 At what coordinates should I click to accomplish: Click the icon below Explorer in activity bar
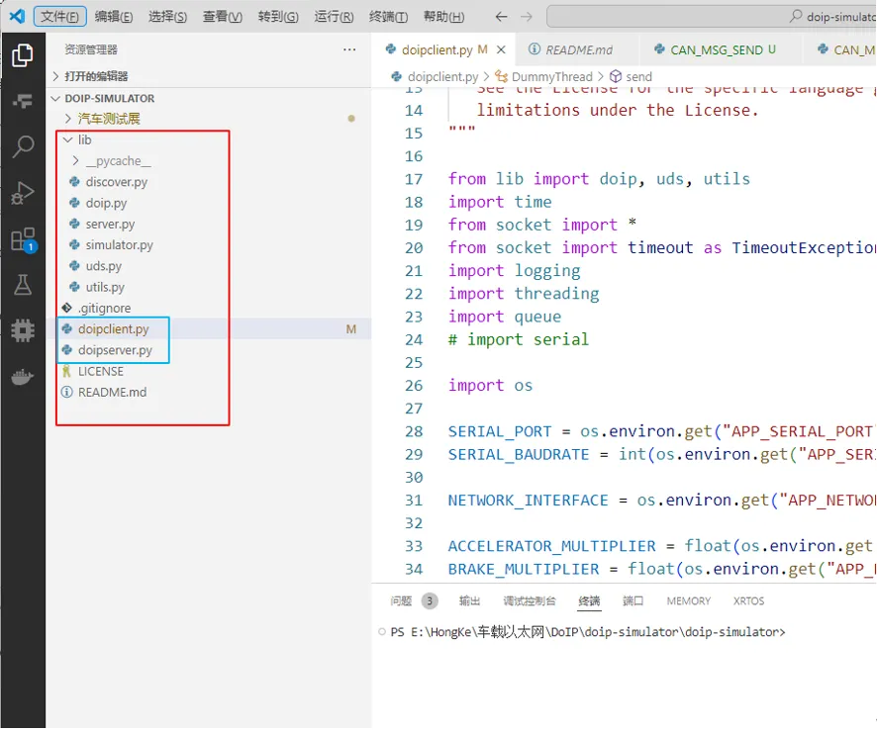pos(23,101)
